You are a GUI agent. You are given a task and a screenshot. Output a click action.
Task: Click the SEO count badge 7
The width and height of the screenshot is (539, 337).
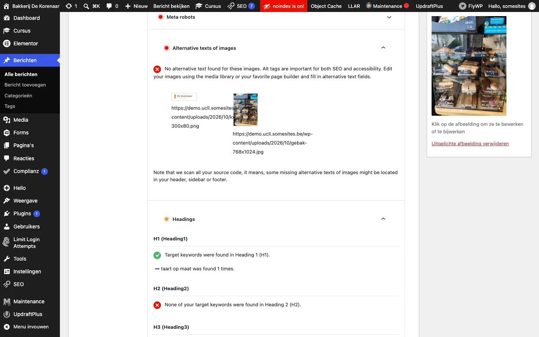tap(252, 6)
